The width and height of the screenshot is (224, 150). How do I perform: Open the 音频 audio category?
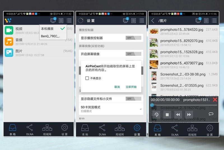39,42
